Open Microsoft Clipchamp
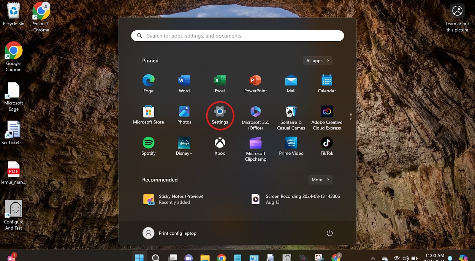 click(256, 149)
